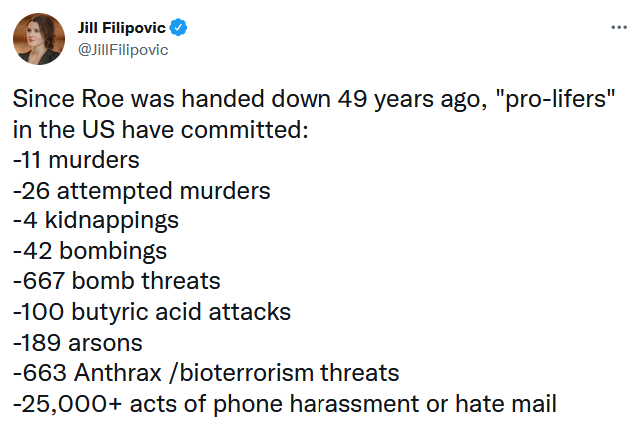Visit the @JillFilipovic handle link

click(x=123, y=50)
